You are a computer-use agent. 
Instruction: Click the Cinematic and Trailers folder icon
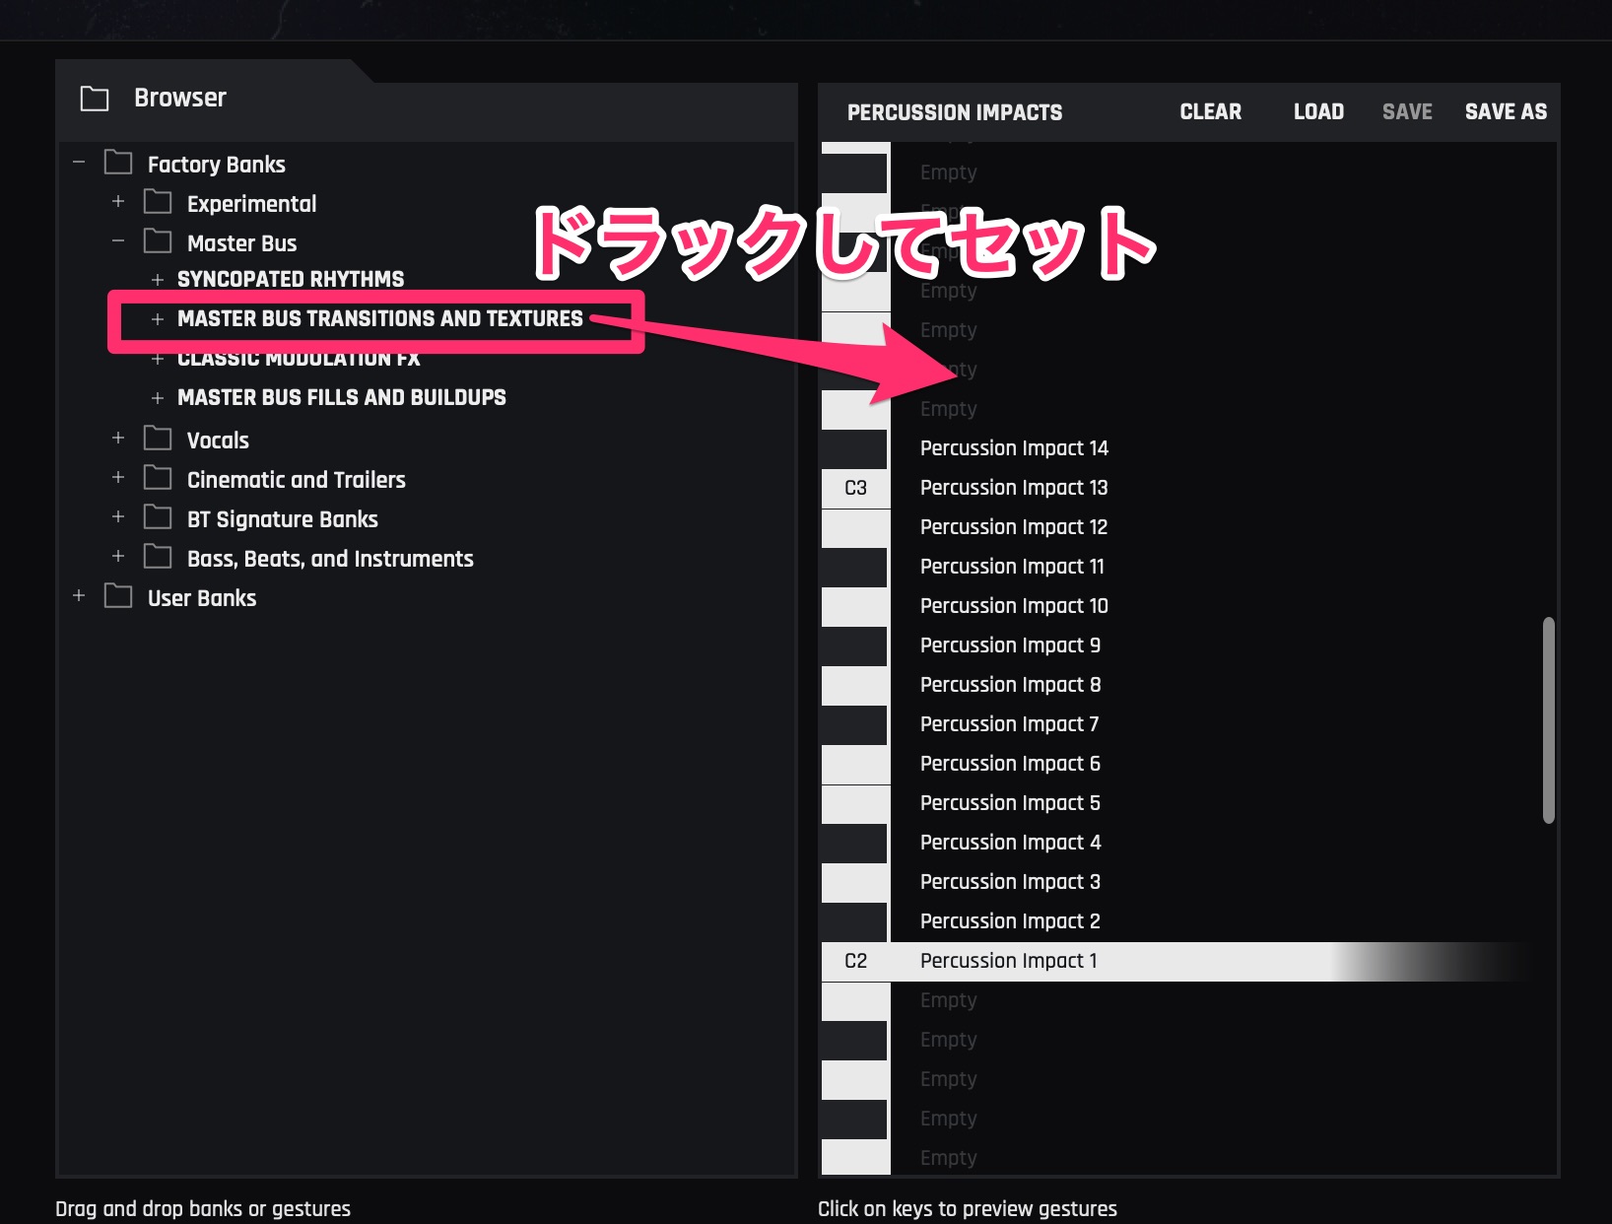[158, 479]
